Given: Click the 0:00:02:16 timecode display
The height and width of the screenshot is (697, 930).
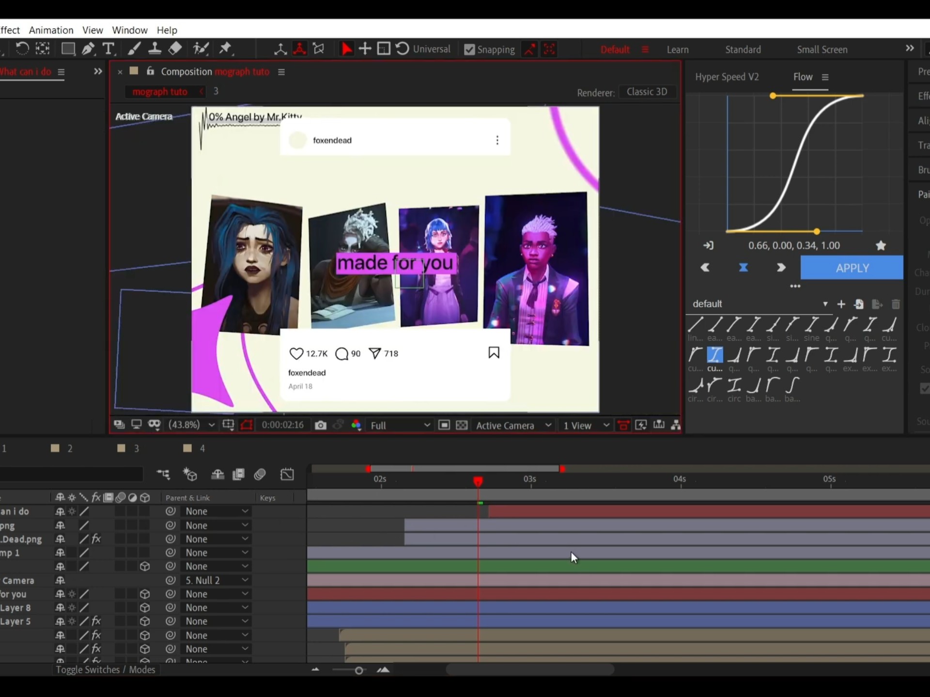Looking at the screenshot, I should [x=282, y=425].
